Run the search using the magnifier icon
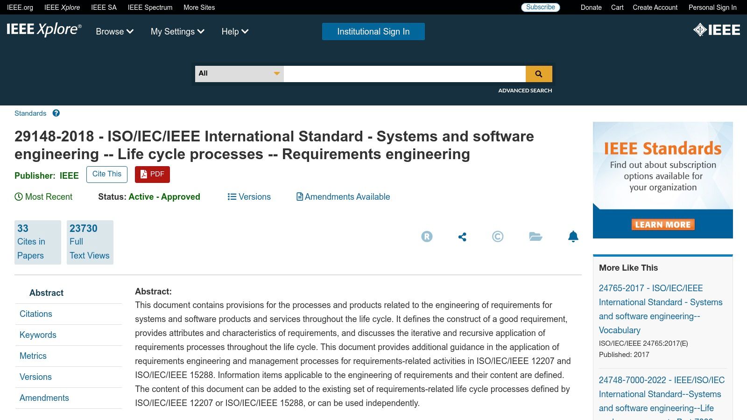The width and height of the screenshot is (747, 420). click(x=539, y=73)
